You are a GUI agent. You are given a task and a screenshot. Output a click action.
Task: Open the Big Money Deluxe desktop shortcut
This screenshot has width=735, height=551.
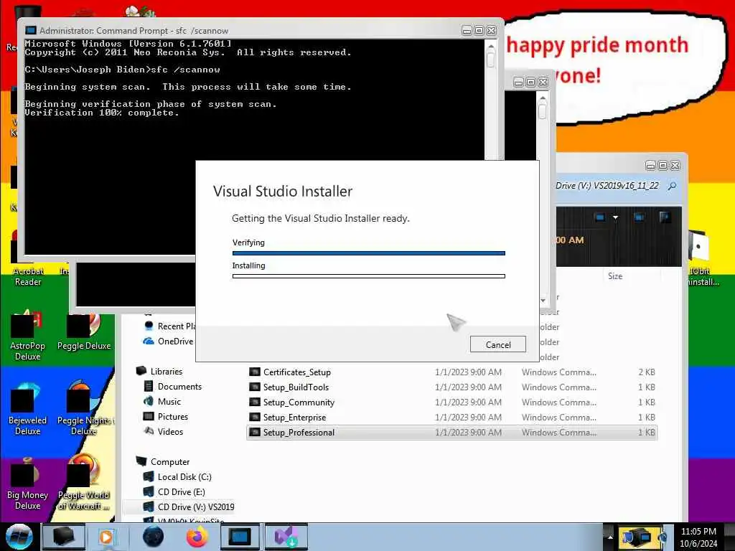tap(28, 484)
